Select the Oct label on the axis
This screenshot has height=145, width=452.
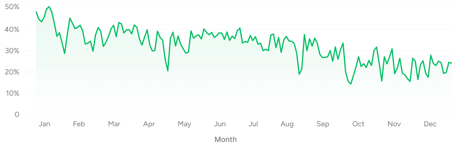tap(358, 124)
